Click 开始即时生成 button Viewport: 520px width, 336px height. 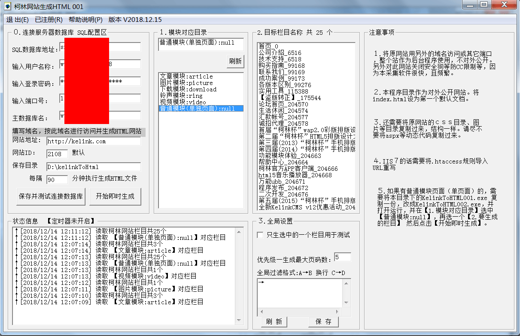click(115, 197)
